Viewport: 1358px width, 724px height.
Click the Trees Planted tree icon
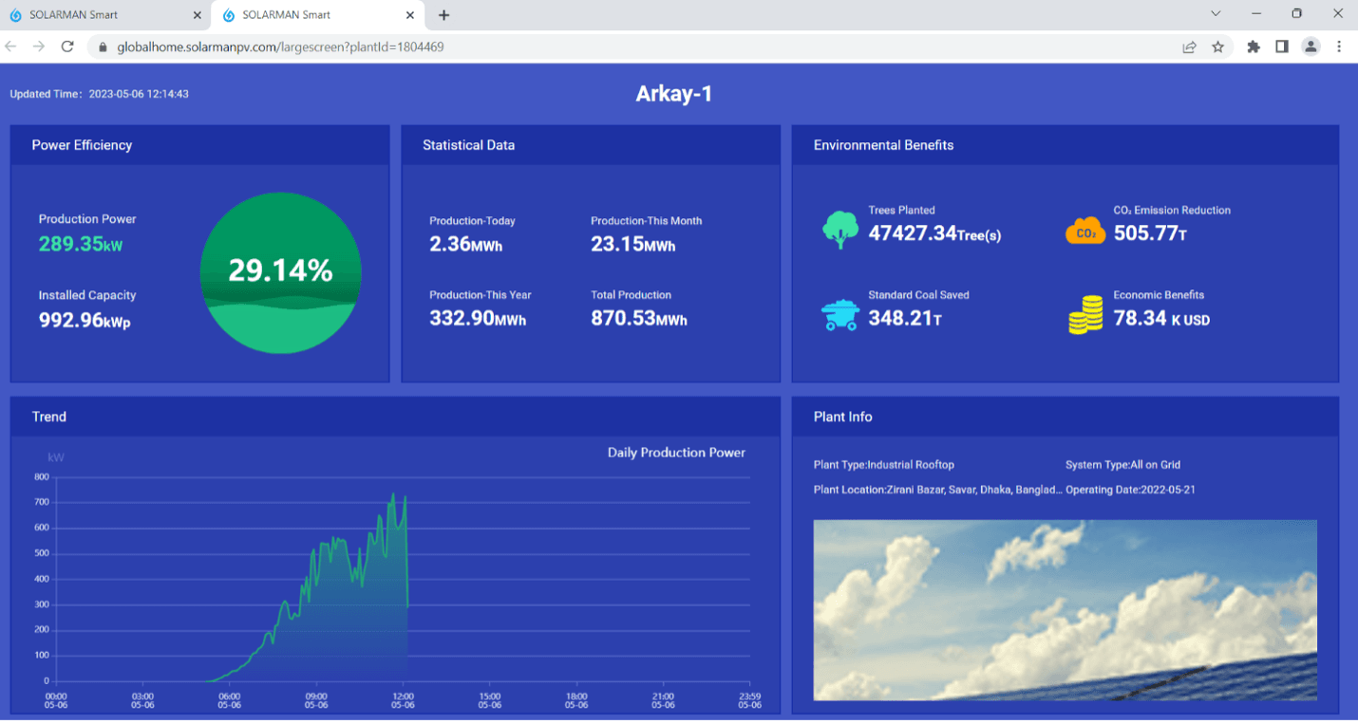click(839, 230)
